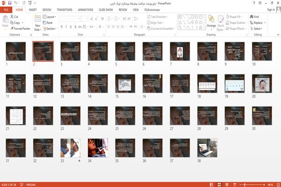Switch to the INSERT tab
This screenshot has width=281, height=187.
coord(33,10)
